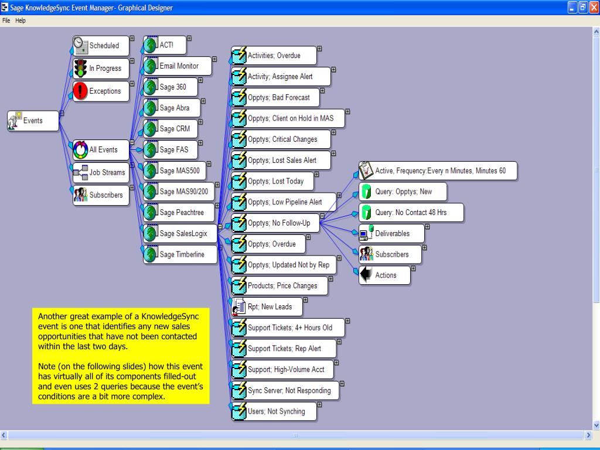Viewport: 600px width, 450px height.
Task: Select Activity; Assignee Alert event
Action: (280, 77)
